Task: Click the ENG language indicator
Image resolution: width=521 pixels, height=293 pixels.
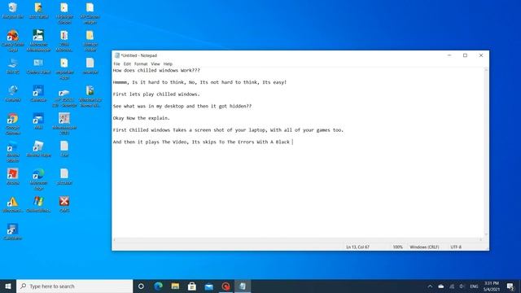Action: [x=474, y=286]
